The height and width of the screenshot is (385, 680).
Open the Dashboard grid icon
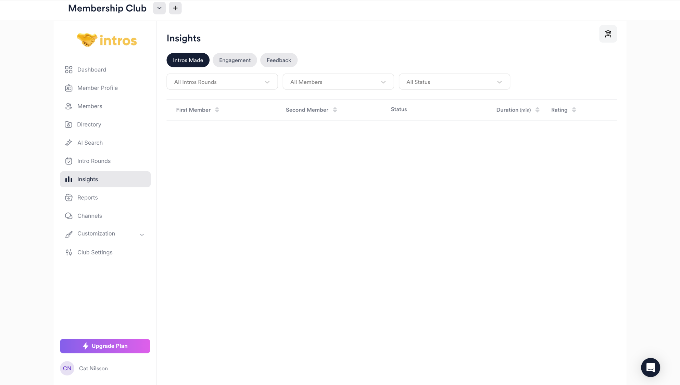click(x=68, y=70)
